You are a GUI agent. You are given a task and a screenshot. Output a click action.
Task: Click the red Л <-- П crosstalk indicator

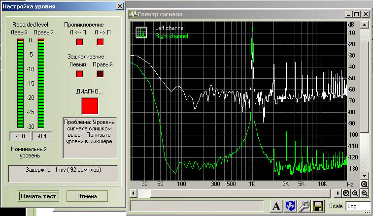click(79, 42)
